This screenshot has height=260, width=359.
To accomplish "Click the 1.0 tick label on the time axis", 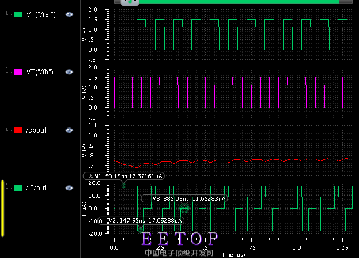I will [297, 248].
